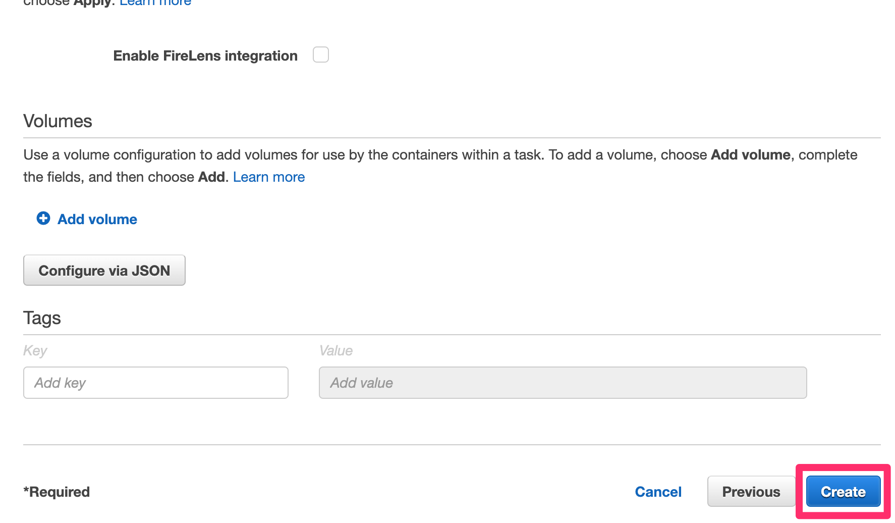This screenshot has height=523, width=895.
Task: Open Configure via JSON dialog
Action: tap(104, 270)
